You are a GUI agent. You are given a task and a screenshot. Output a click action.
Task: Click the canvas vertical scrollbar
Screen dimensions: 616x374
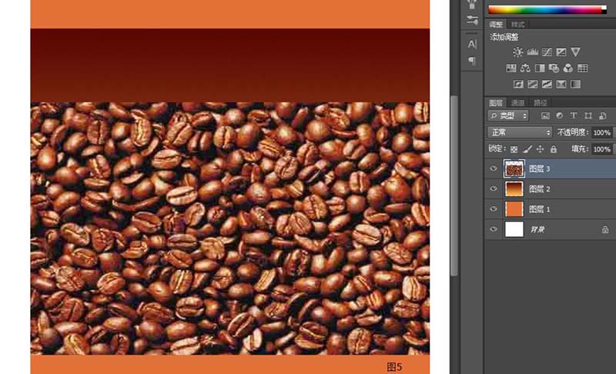click(x=454, y=185)
